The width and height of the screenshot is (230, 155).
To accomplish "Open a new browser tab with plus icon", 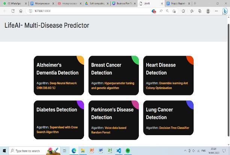I will (x=195, y=3).
